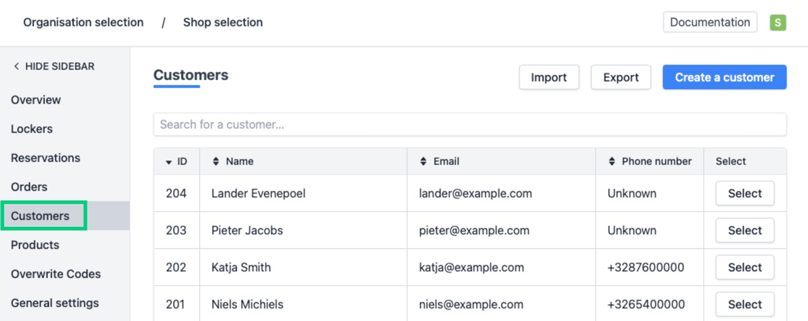Open the Reservations sidebar item
Image resolution: width=808 pixels, height=321 pixels.
point(45,158)
